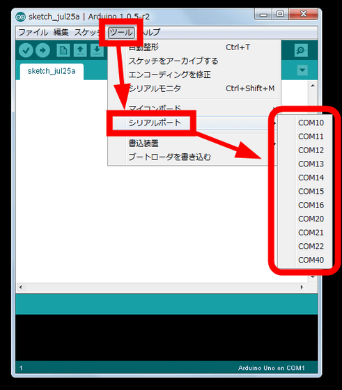Open シリアルモニタ from the menu
The width and height of the screenshot is (342, 390).
point(194,88)
